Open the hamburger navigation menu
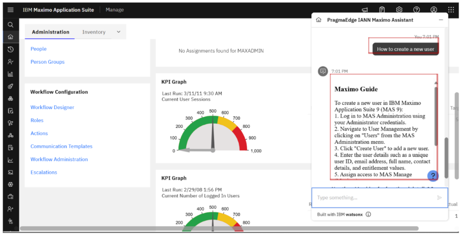This screenshot has width=460, height=234. [11, 10]
